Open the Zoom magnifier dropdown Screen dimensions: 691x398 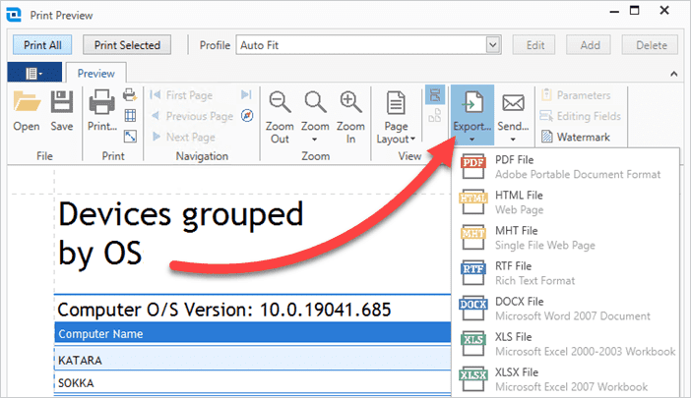[x=315, y=117]
